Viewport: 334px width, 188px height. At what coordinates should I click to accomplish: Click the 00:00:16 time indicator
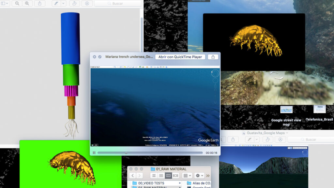point(211,153)
